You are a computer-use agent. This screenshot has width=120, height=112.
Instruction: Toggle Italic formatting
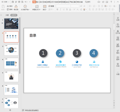[61, 9]
